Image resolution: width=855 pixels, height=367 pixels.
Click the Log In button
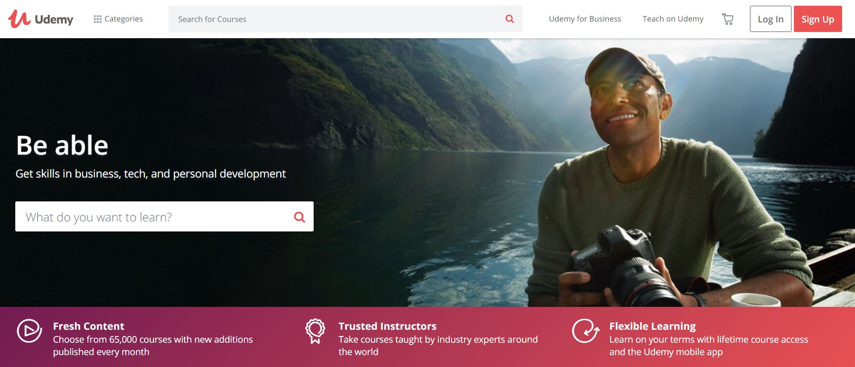771,19
